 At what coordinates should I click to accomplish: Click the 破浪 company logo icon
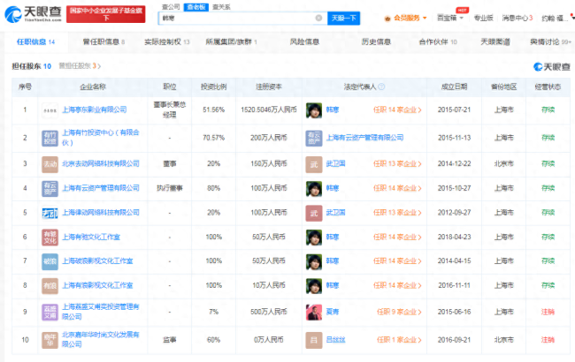(x=50, y=261)
